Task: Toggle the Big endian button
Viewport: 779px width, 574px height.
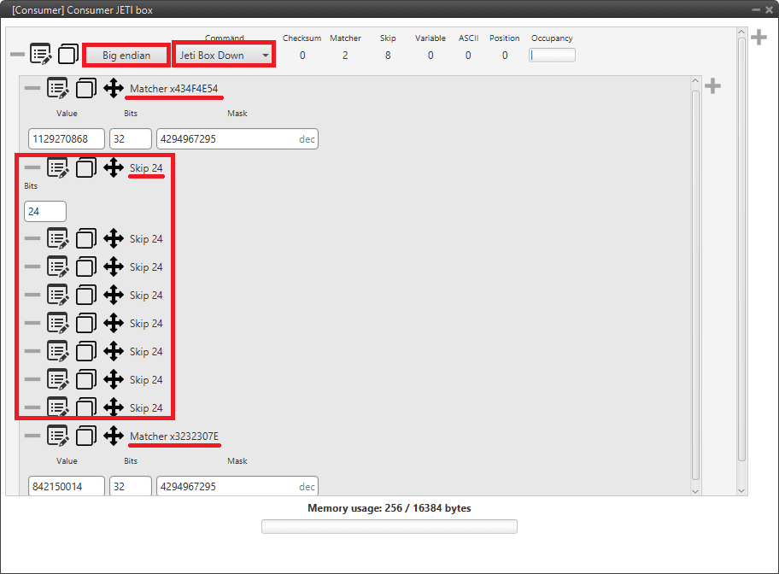Action: click(x=126, y=55)
